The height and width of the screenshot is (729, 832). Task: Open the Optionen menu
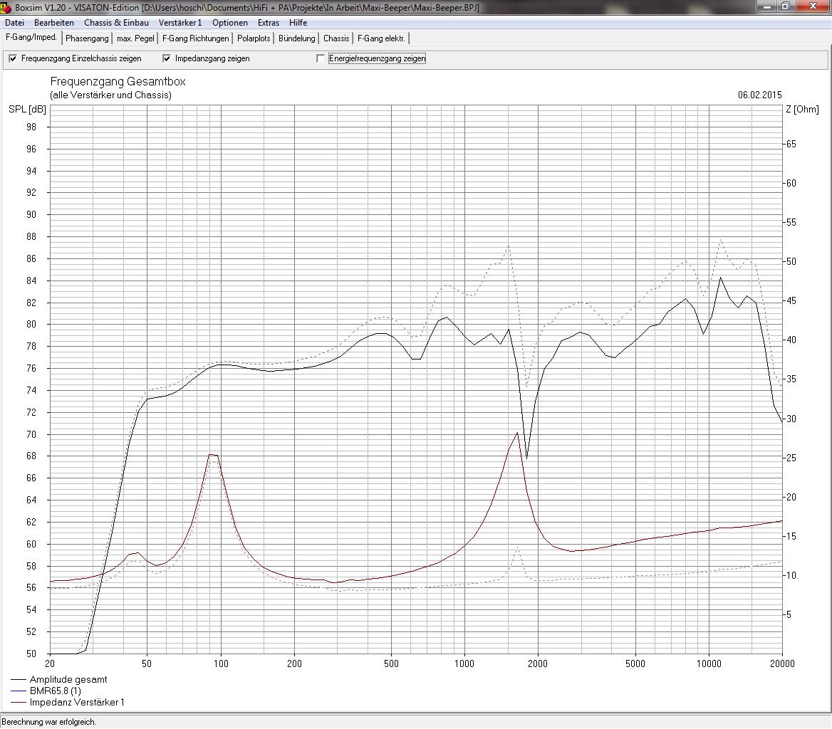[230, 23]
